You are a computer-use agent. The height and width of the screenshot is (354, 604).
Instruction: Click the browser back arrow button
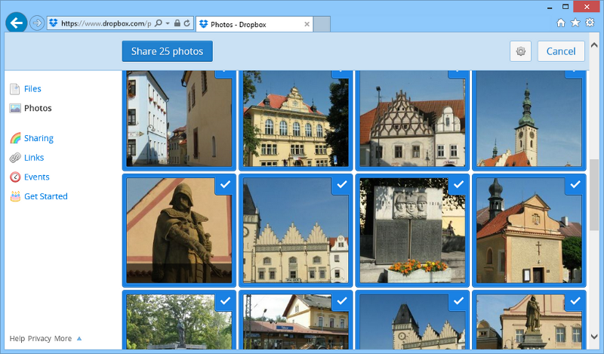(16, 23)
